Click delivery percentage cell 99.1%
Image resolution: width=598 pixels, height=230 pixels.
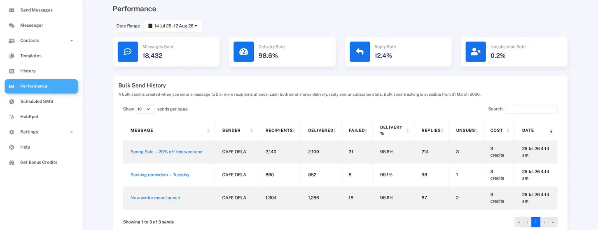(386, 175)
